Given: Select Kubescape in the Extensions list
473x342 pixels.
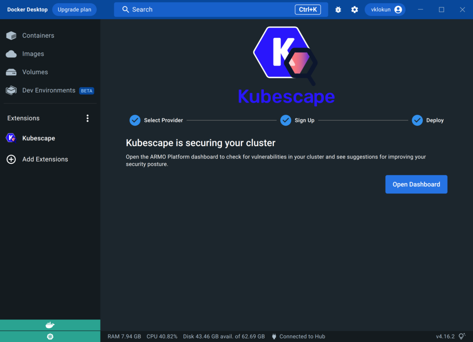Looking at the screenshot, I should click(x=38, y=138).
